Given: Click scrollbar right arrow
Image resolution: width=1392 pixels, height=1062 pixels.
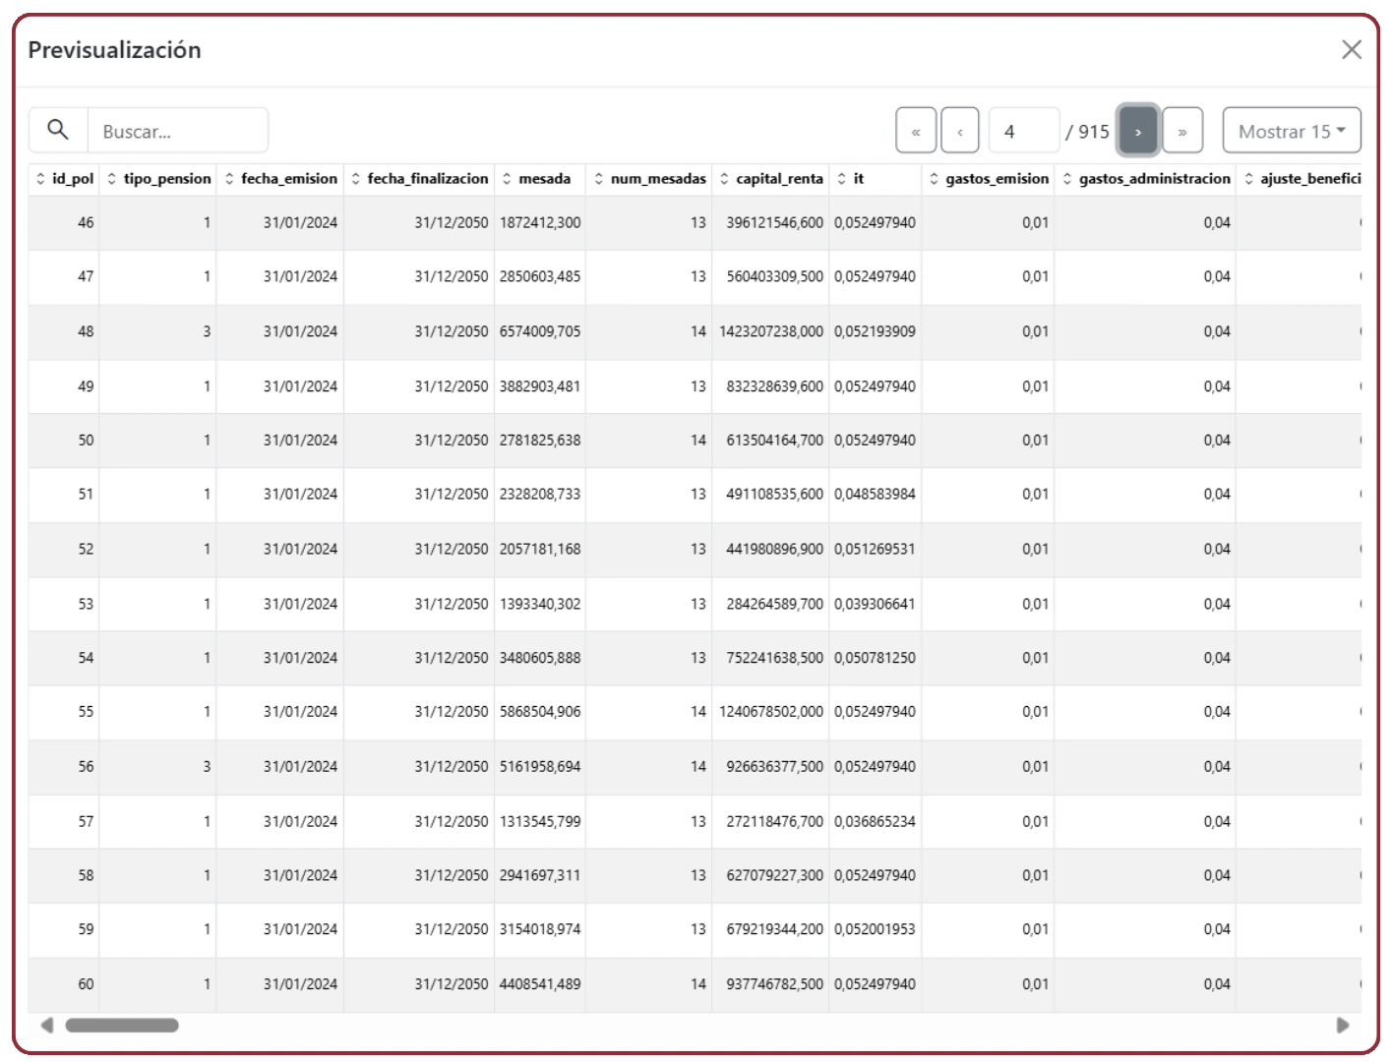Looking at the screenshot, I should (1343, 1026).
